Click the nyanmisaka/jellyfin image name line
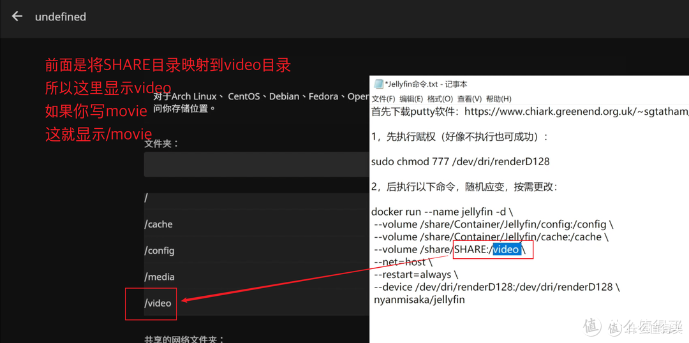The image size is (689, 343). point(419,300)
